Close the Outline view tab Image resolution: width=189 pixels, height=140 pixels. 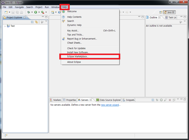[x=159, y=17]
